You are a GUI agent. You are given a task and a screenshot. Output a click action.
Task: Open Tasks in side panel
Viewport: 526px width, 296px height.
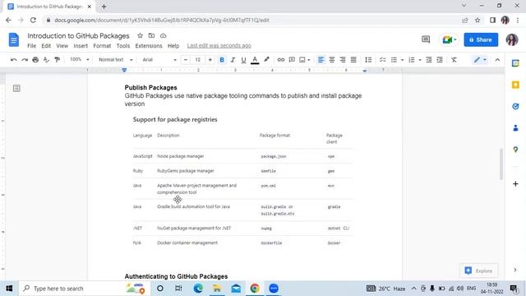tap(515, 106)
